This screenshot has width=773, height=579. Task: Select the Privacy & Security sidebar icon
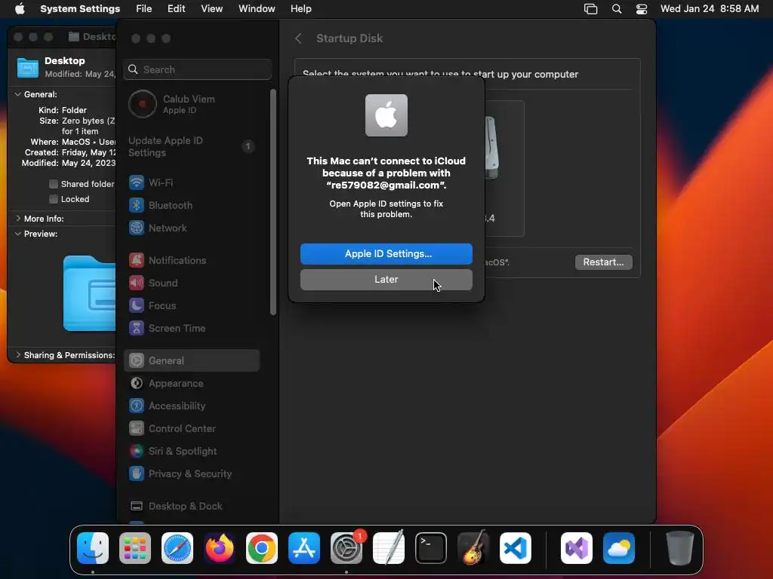coord(137,473)
